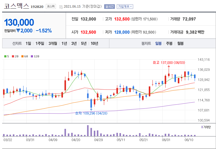Click the 코스피 market badge
The height and width of the screenshot is (149, 216).
point(51,6)
